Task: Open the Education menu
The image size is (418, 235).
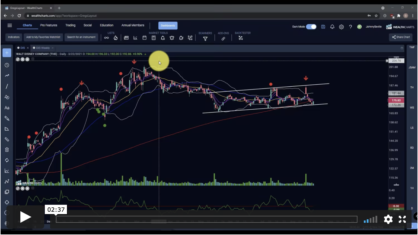Action: pos(107,25)
